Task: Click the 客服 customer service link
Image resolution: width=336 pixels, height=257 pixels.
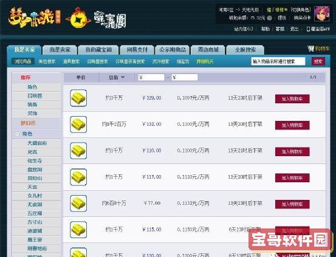Action: point(280,29)
